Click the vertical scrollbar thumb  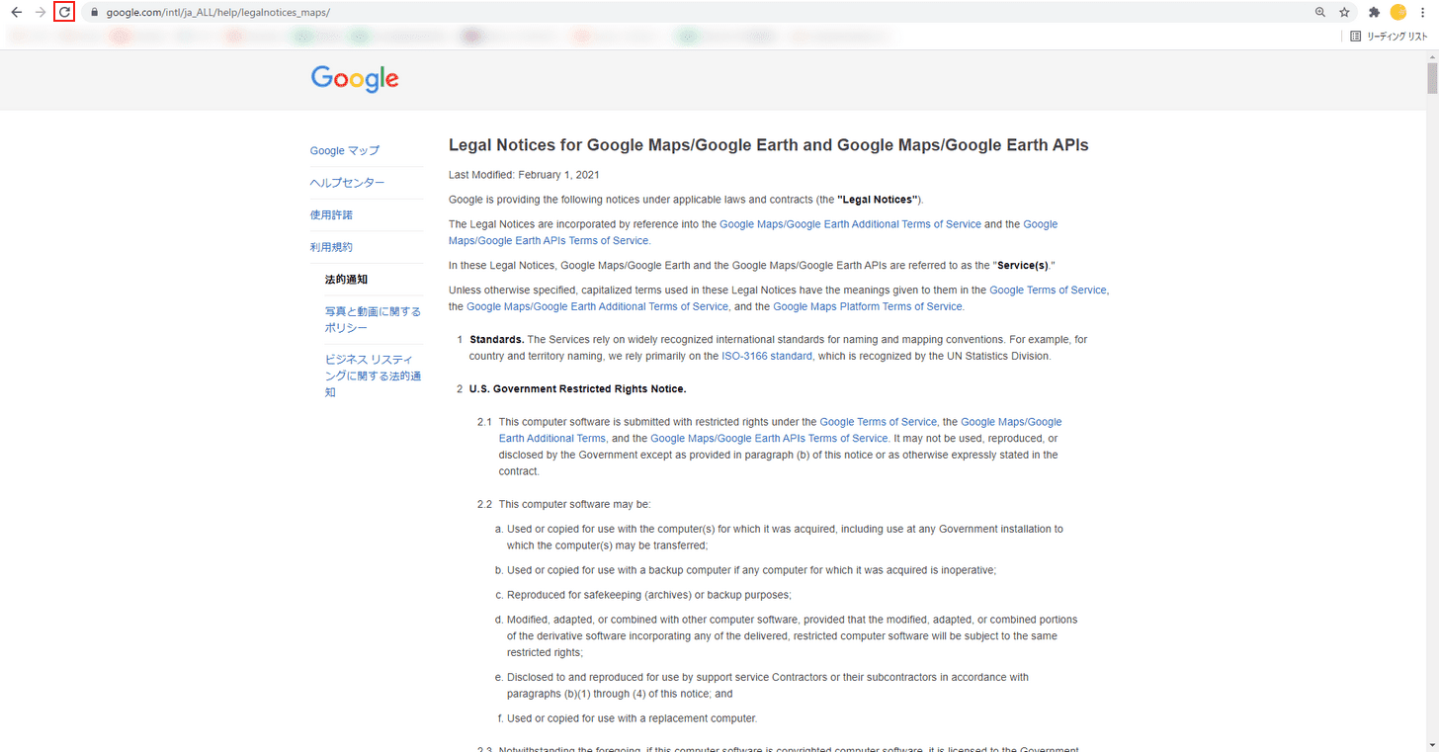click(x=1432, y=79)
